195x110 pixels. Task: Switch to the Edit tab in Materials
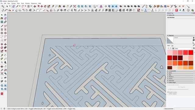pyautogui.click(x=172, y=46)
